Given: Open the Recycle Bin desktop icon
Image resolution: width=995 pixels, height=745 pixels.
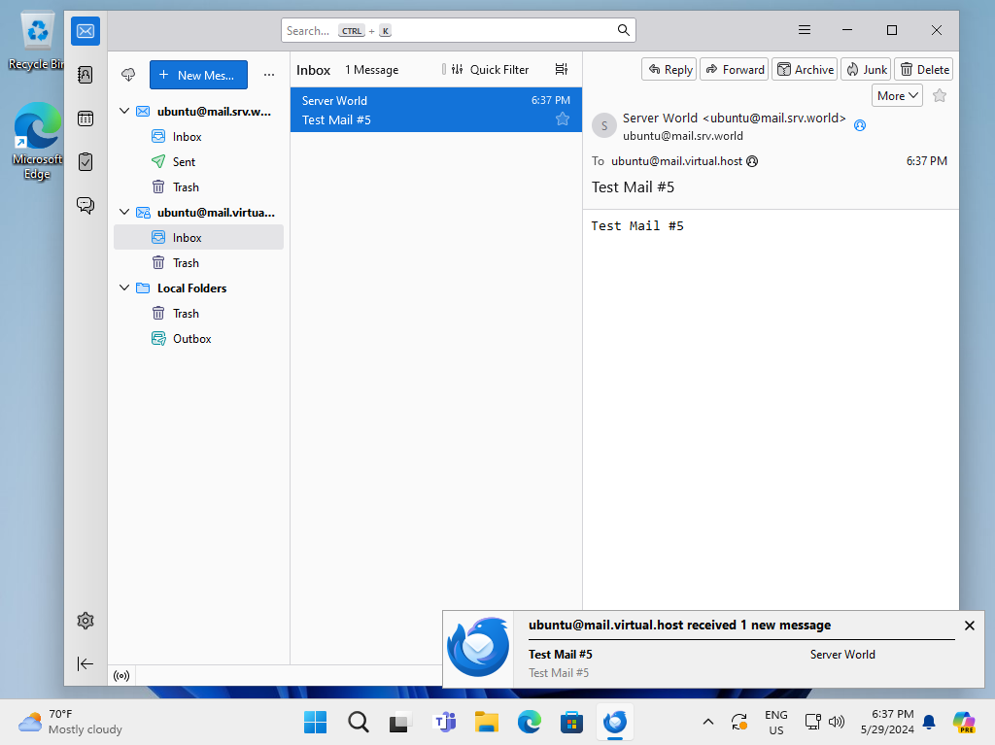Looking at the screenshot, I should [x=37, y=42].
